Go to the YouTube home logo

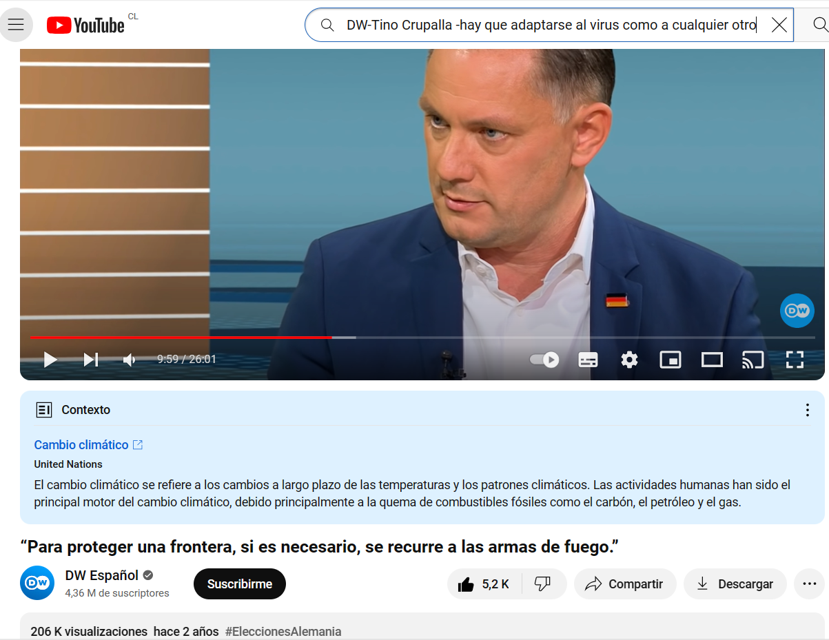click(86, 25)
